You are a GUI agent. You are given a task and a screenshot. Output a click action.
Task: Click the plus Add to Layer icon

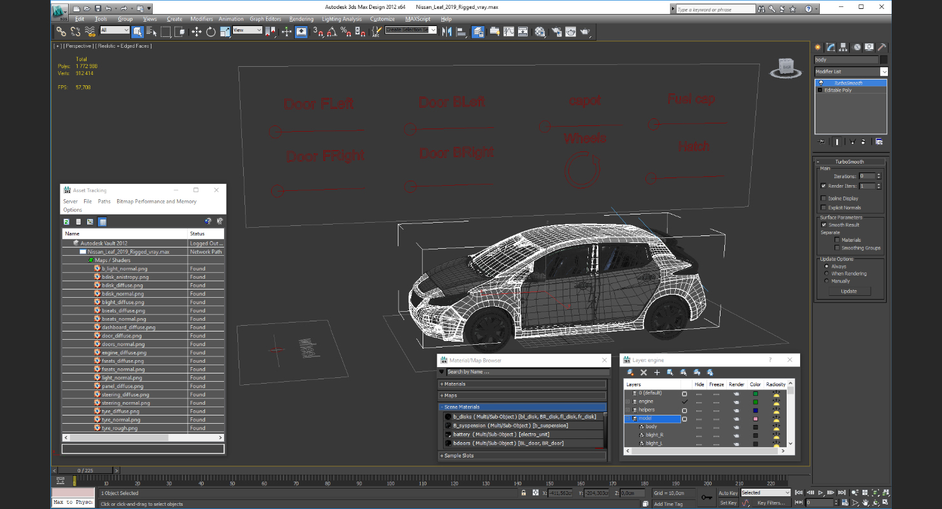(x=657, y=372)
